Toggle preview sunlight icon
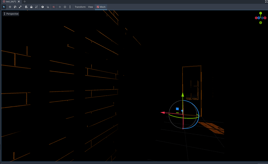Viewport: 268px width, 164px height. tap(59, 7)
